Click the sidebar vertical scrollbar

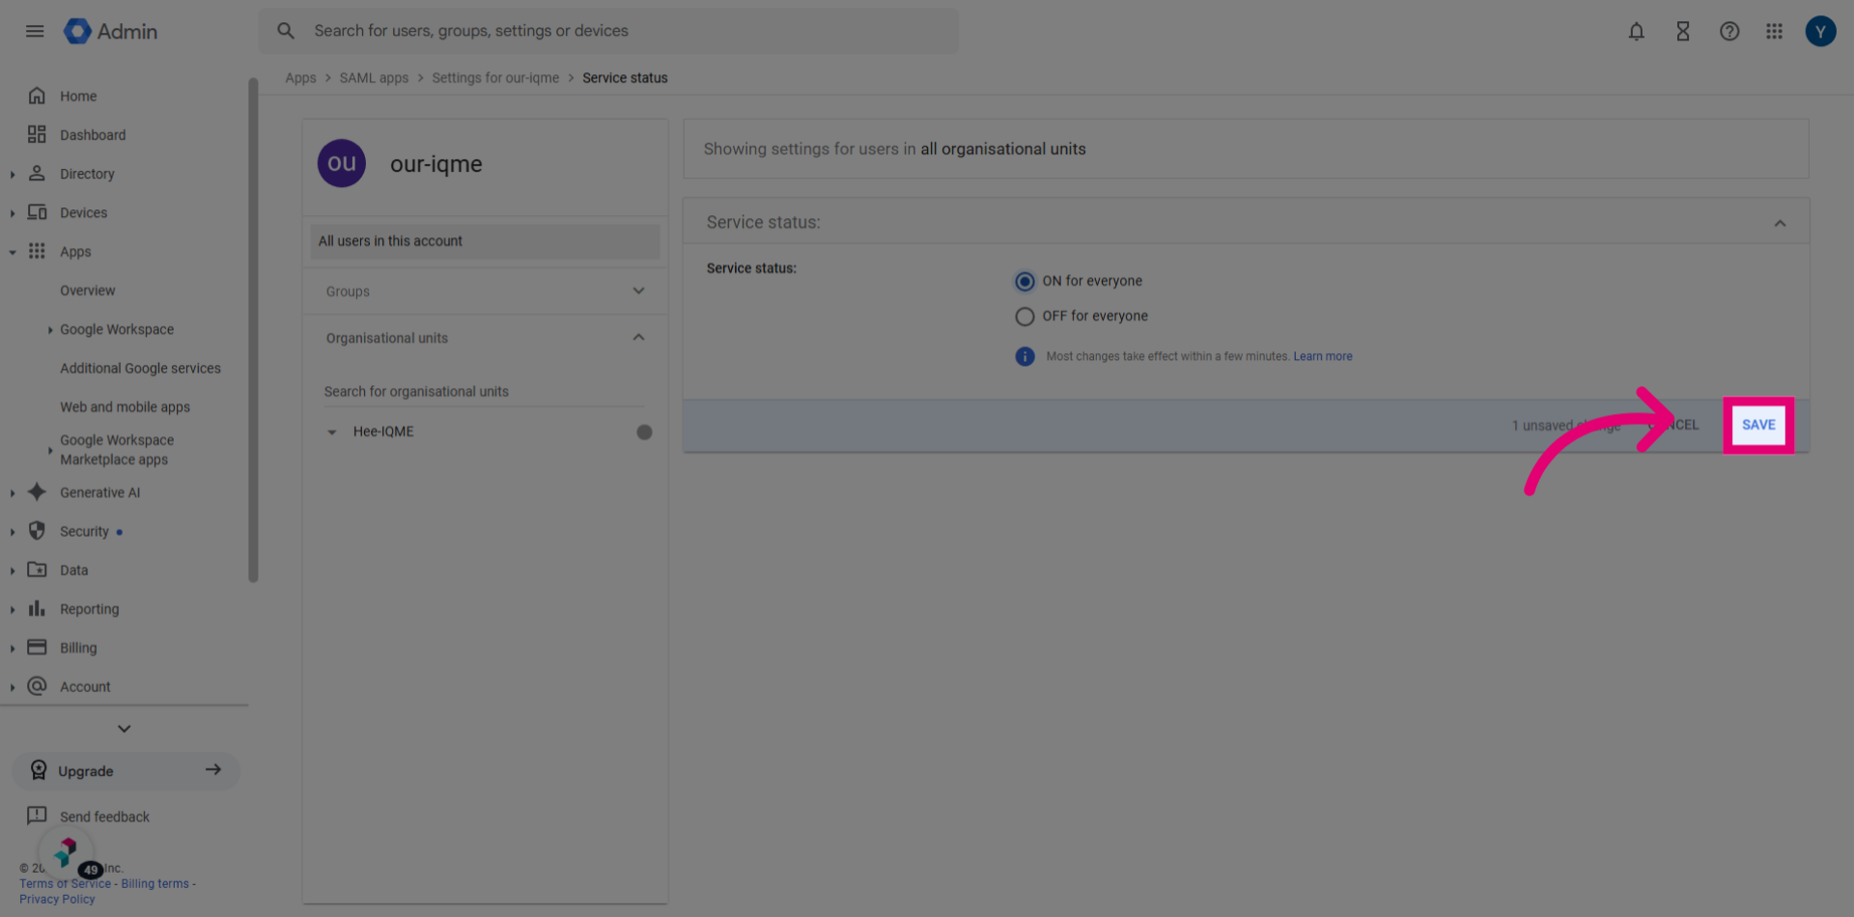tap(253, 330)
